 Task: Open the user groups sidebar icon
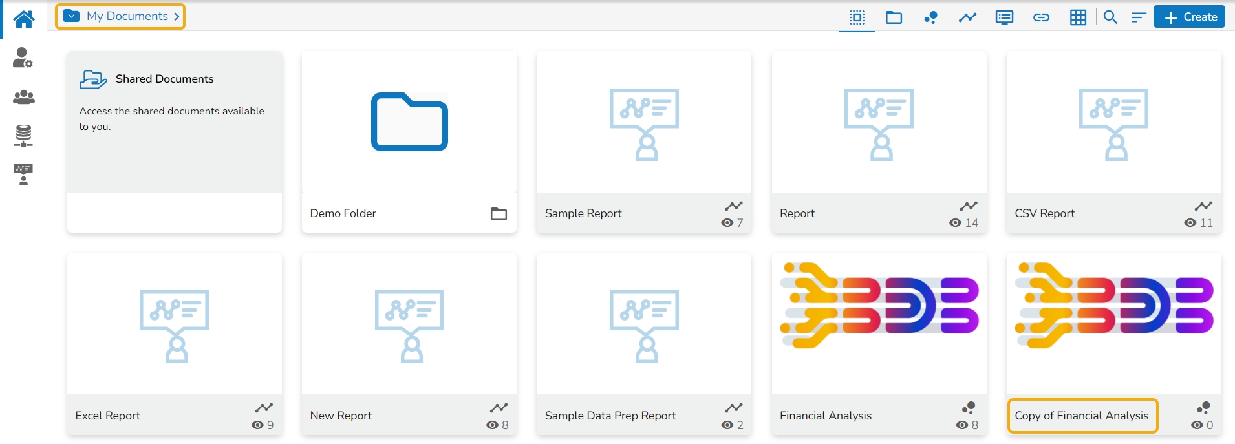[x=24, y=97]
